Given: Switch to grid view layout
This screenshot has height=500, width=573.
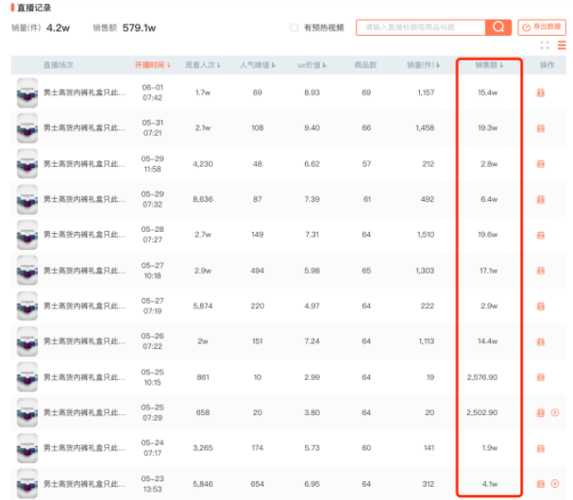Looking at the screenshot, I should [545, 44].
